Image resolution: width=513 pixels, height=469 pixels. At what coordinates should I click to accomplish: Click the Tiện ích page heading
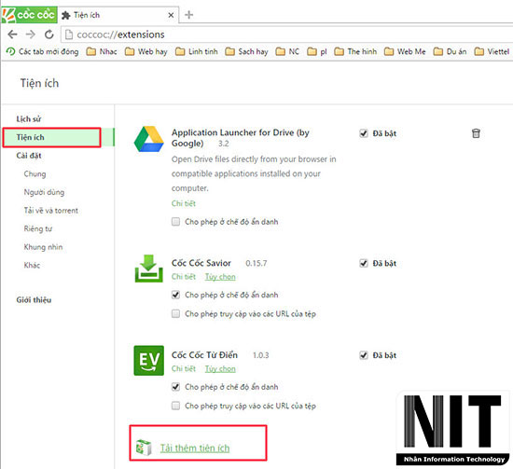tap(39, 83)
